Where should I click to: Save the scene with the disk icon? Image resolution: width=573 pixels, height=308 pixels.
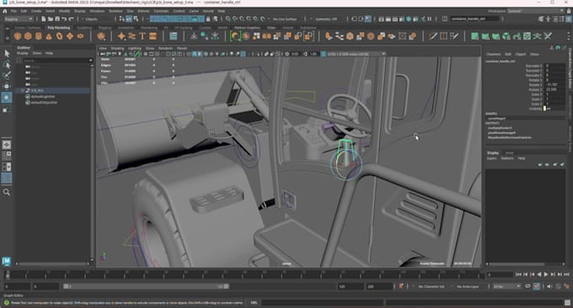[x=57, y=19]
